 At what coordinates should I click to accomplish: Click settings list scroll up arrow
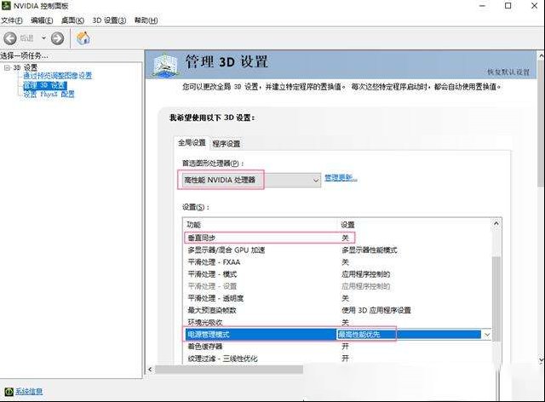coord(496,224)
